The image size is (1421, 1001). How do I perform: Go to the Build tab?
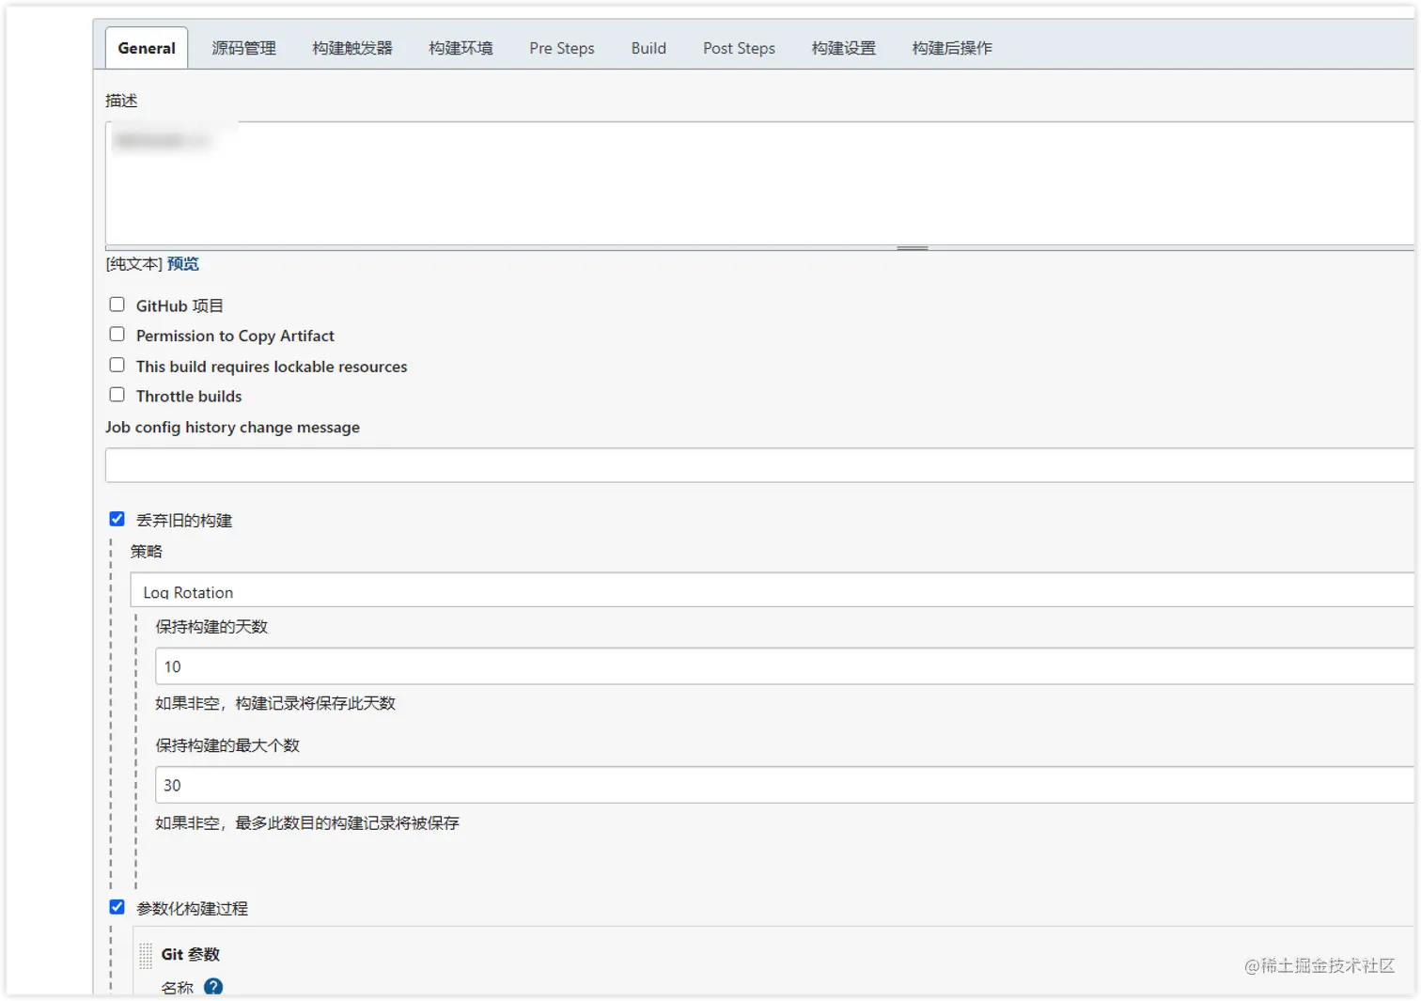648,48
